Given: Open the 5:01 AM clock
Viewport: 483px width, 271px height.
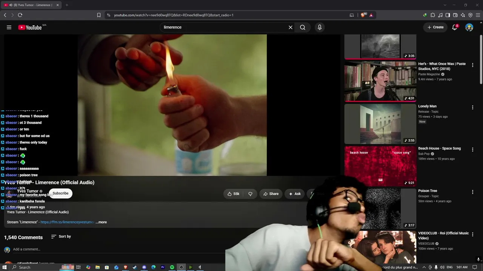Looking at the screenshot, I should (463, 267).
